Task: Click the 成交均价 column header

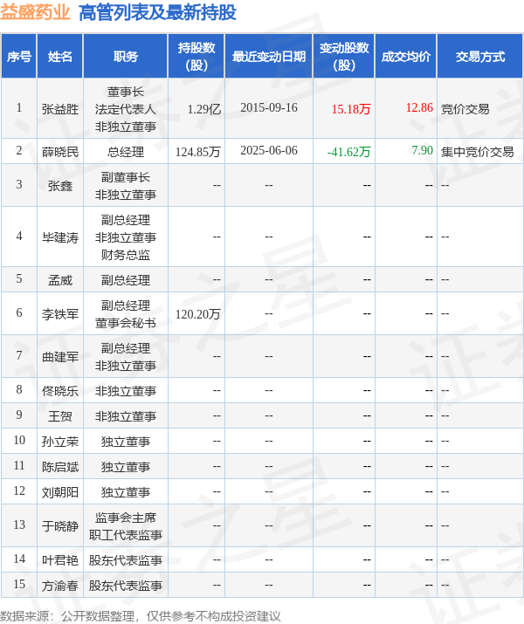Action: point(406,57)
